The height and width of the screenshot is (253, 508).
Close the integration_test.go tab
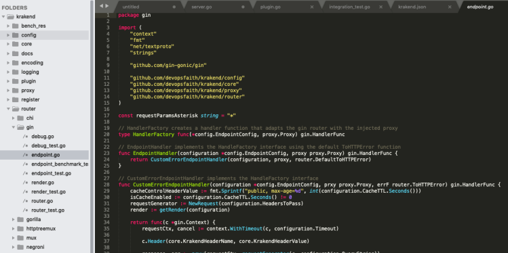tap(380, 7)
